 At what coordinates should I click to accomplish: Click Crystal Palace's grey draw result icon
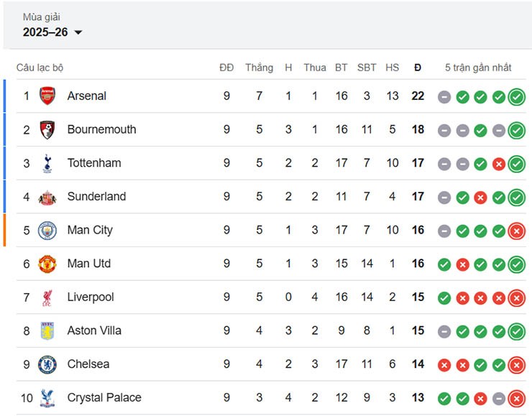point(498,399)
